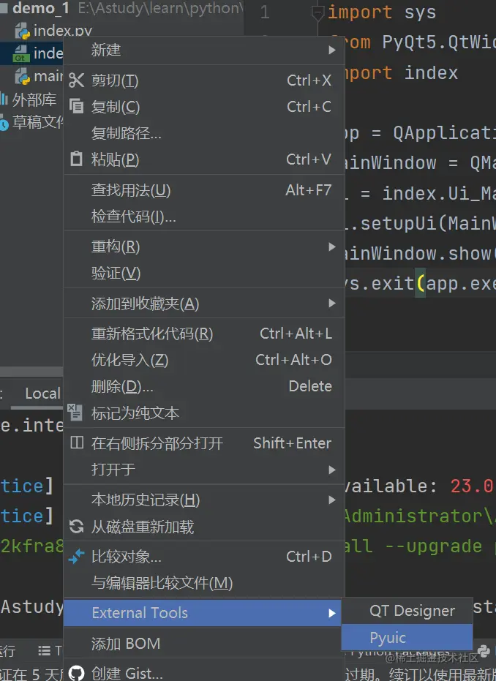The height and width of the screenshot is (681, 496).
Task: Select 标记为纯文本 entry
Action: pos(203,413)
